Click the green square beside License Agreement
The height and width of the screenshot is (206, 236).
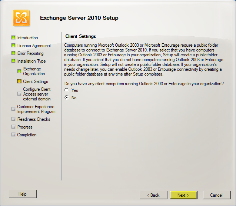point(13,45)
